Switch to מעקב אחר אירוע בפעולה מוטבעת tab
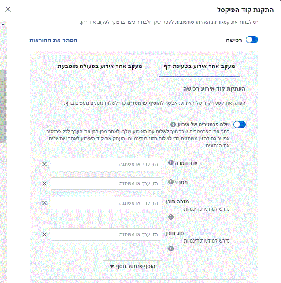Screen dimensions: 281x283 [100, 66]
